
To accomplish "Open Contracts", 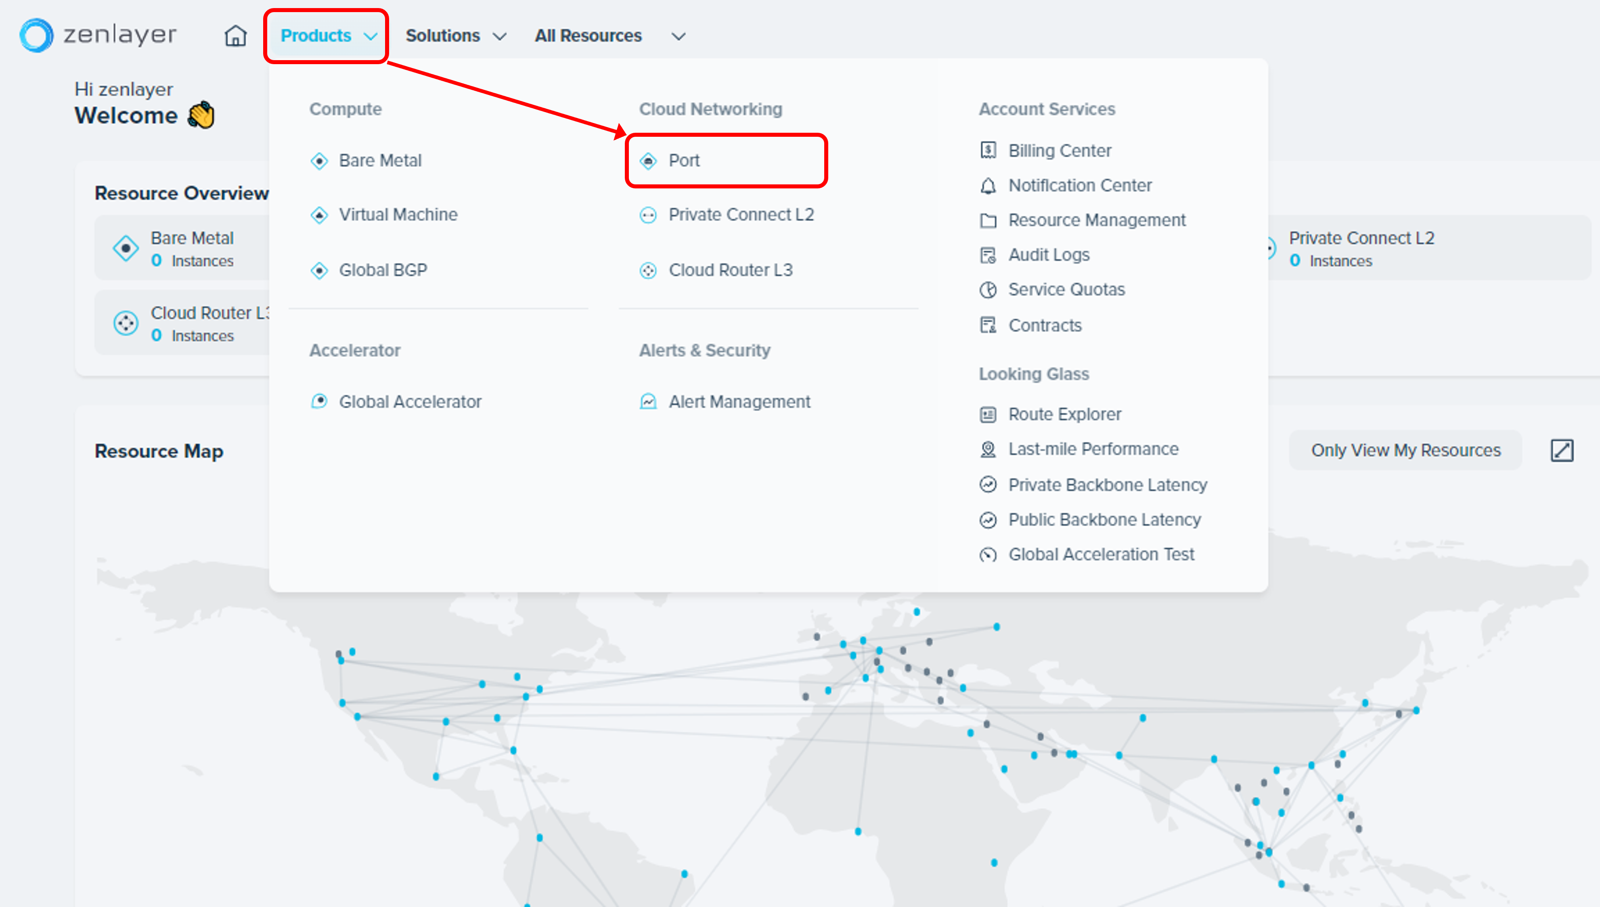I will pos(1045,326).
